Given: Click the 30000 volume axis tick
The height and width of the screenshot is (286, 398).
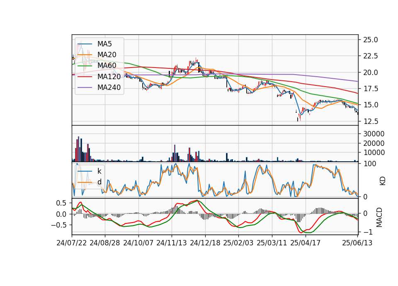Looking at the screenshot, I should [x=374, y=134].
